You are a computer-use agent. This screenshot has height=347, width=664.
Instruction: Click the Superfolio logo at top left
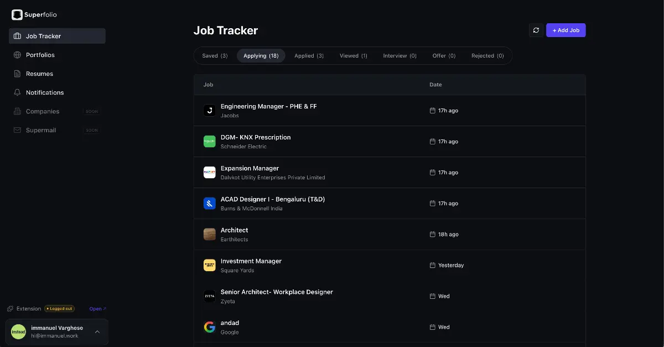coord(34,15)
